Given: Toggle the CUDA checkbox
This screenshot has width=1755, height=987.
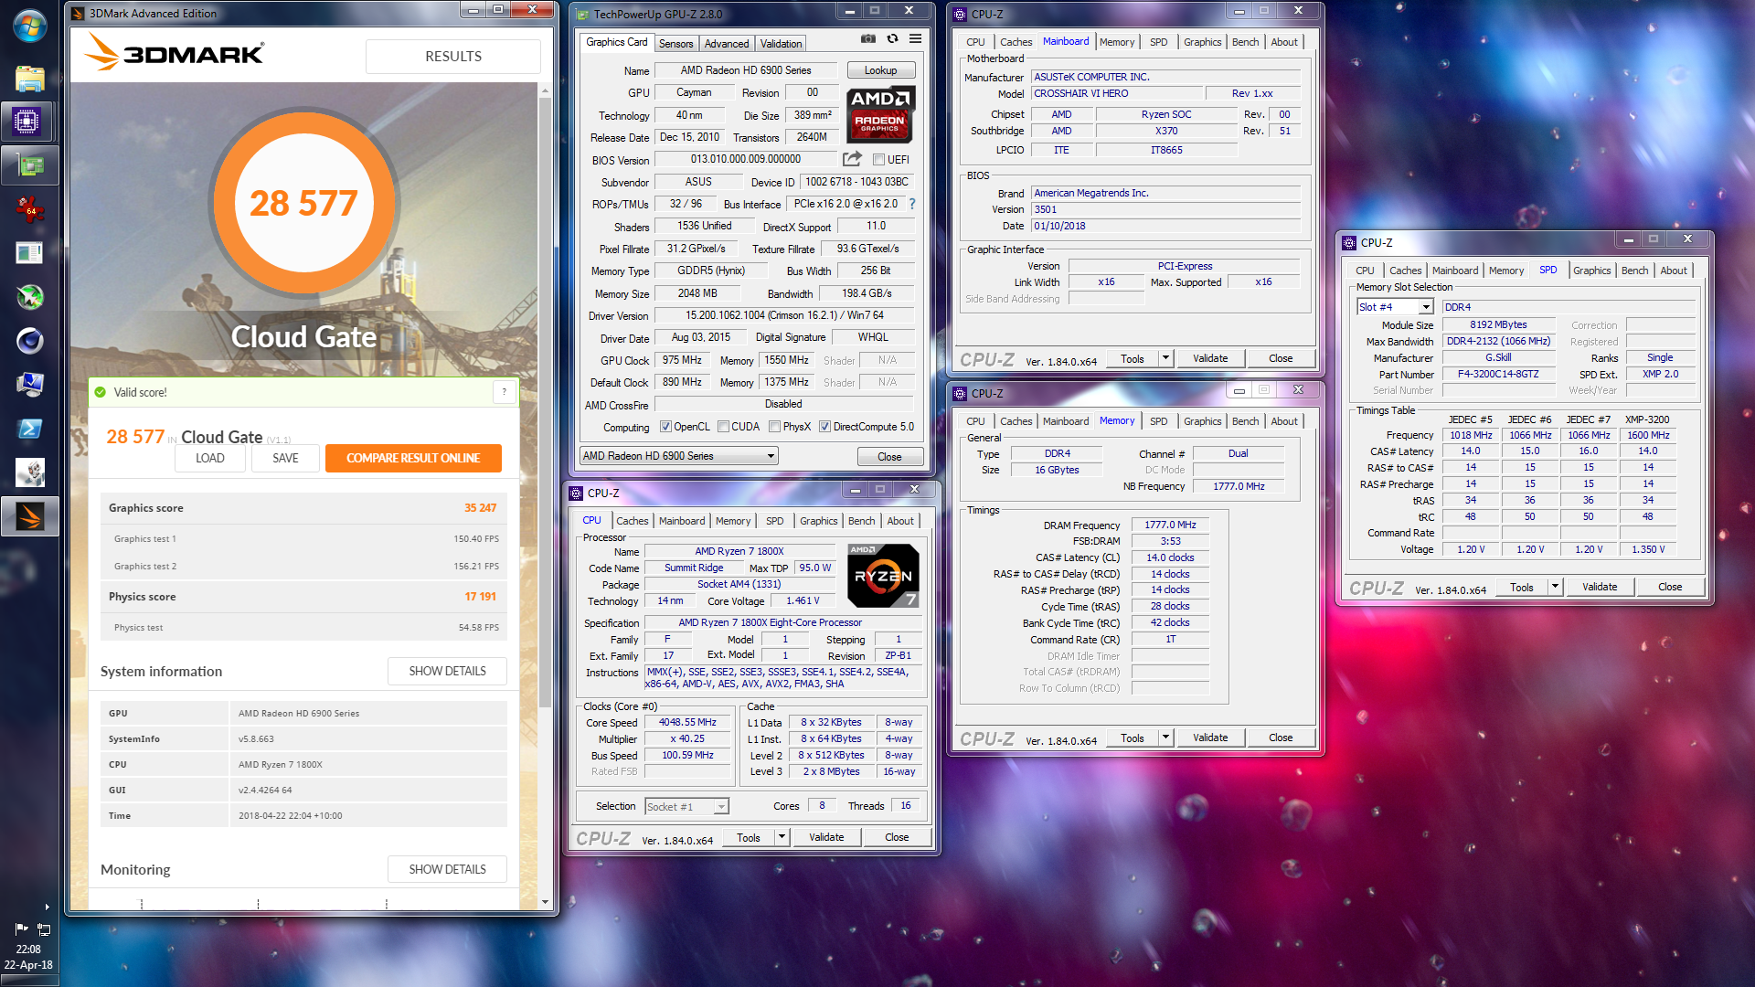Looking at the screenshot, I should tap(723, 427).
